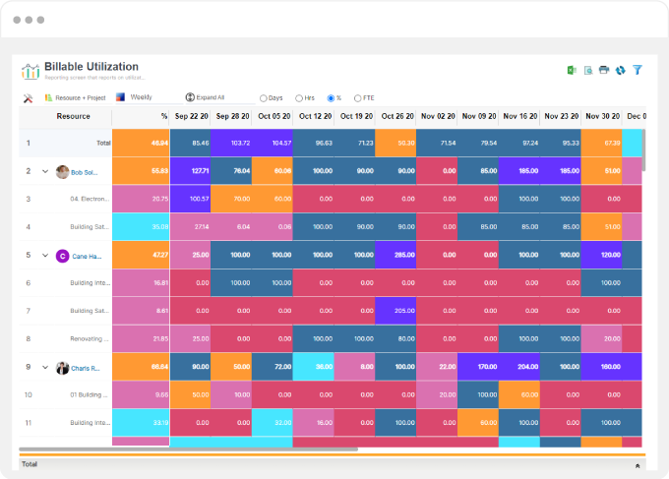Click row 1 number cell

[29, 143]
